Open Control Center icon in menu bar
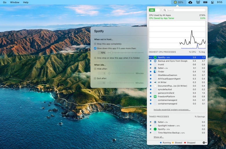Viewport: 226px width, 149px height. (x=212, y=2)
